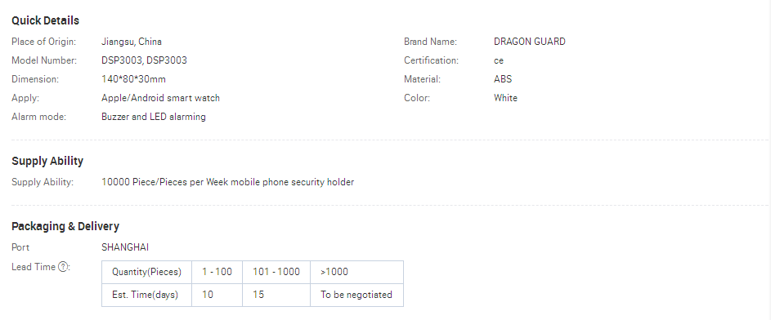Click the Jiangsu, China origin value
The image size is (771, 320).
[132, 42]
